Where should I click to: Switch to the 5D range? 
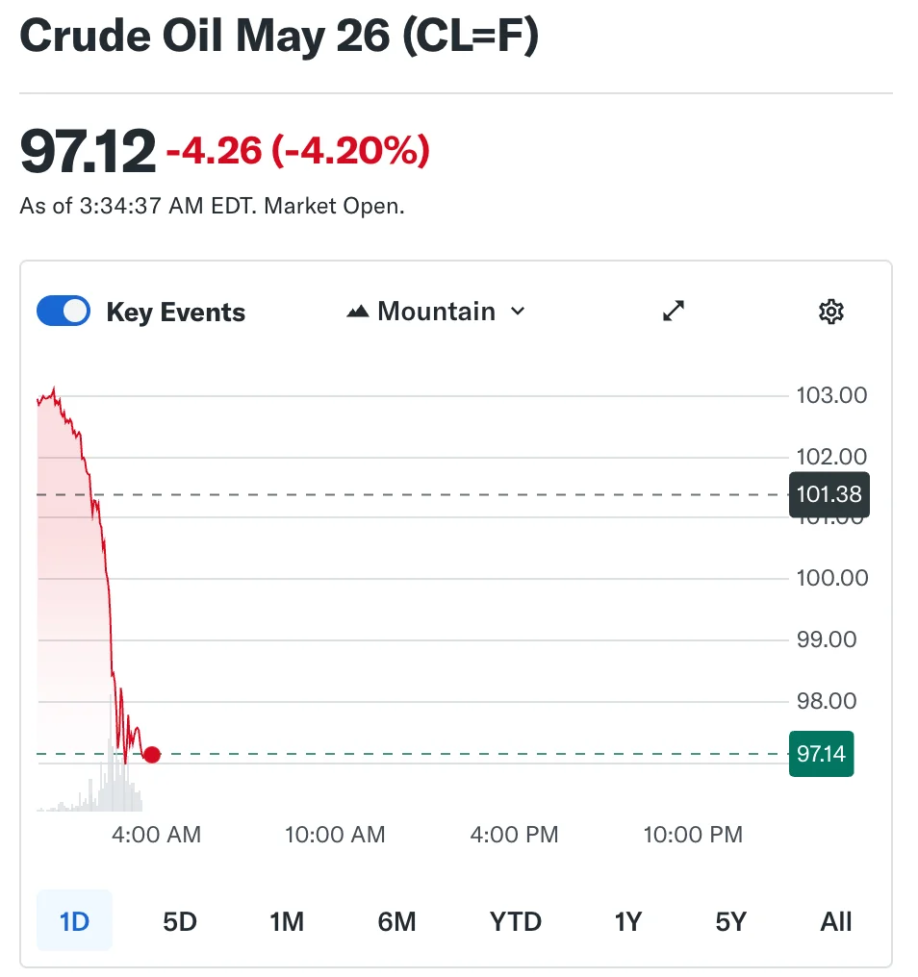click(180, 921)
